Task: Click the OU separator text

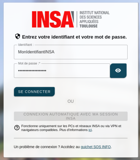Action: pos(71,101)
